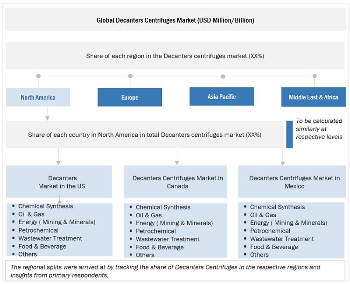Select the Asia Pacific region box
The image size is (350, 284).
[x=222, y=97]
